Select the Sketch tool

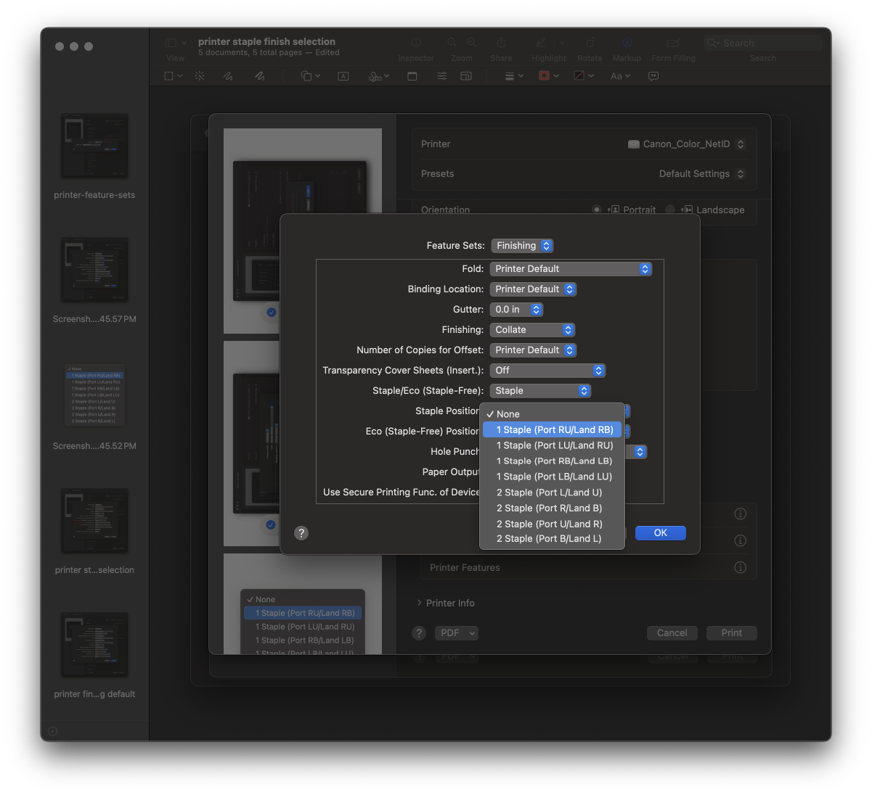(x=227, y=75)
